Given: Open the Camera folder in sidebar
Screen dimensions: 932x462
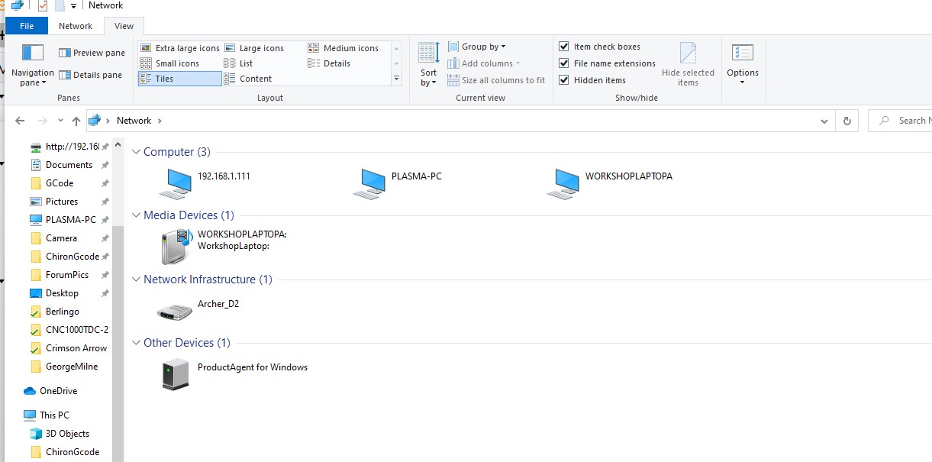Looking at the screenshot, I should 61,238.
